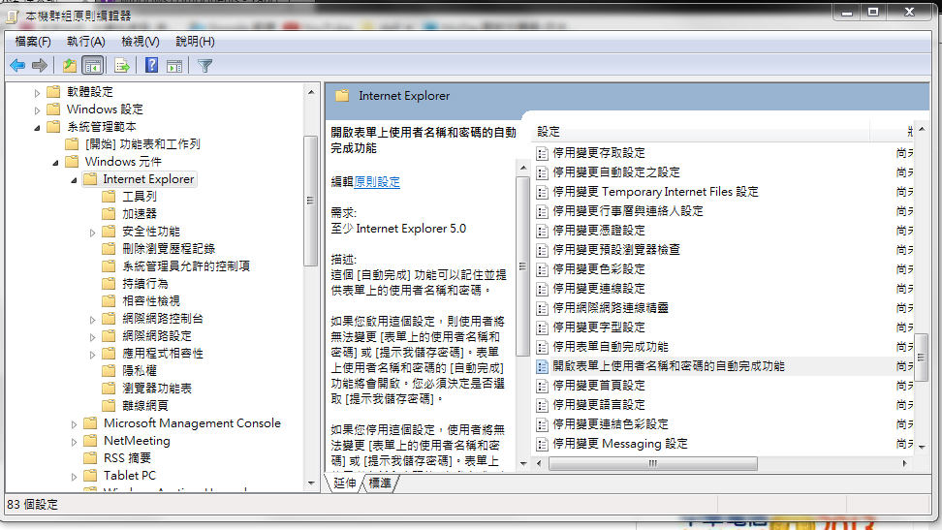
Task: Collapse the Internet Explorer tree node
Action: pos(74,179)
